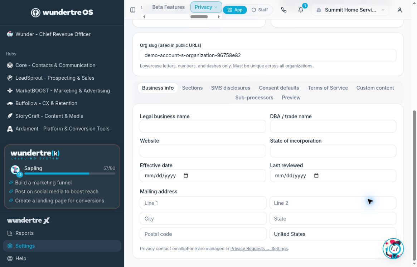The image size is (417, 267).
Task: Switch to the Sections tab
Action: pyautogui.click(x=192, y=88)
